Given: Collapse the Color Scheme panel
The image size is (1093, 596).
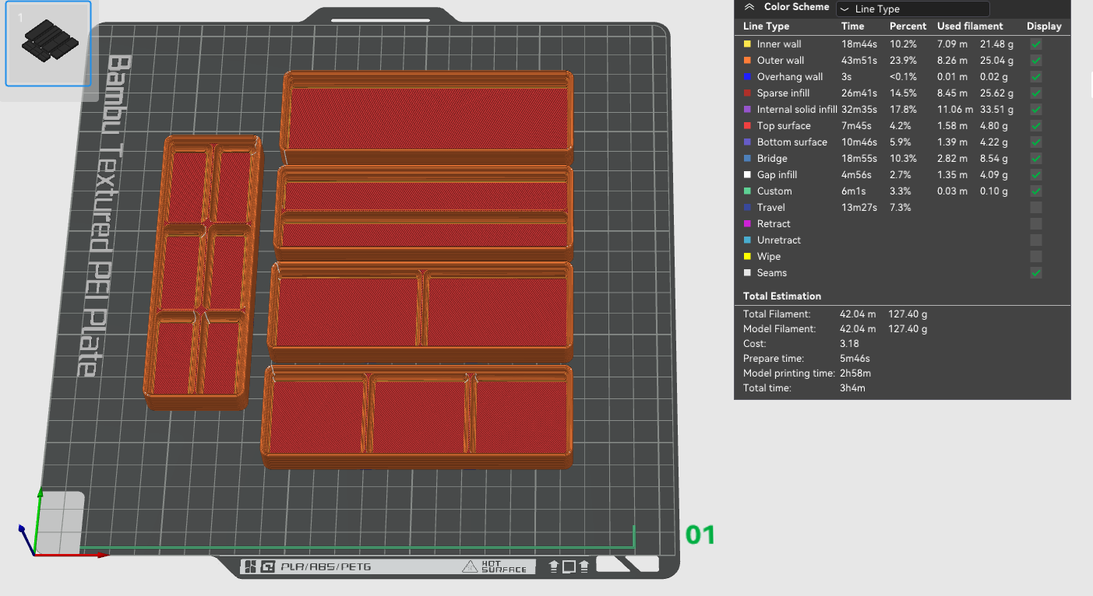Looking at the screenshot, I should [749, 7].
